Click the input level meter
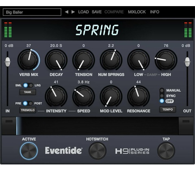Viewport: 195px width, 171px height. coord(8,30)
